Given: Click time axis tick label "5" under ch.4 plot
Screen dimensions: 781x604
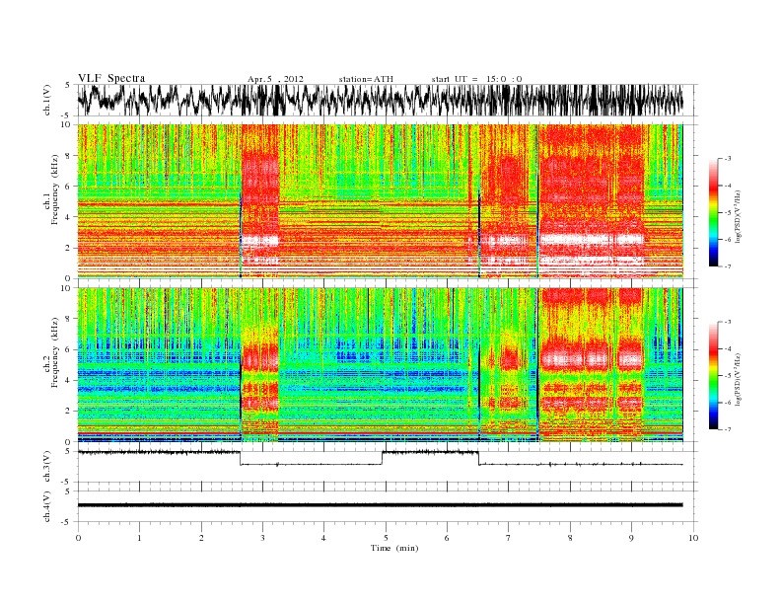Looking at the screenshot, I should coord(386,538).
